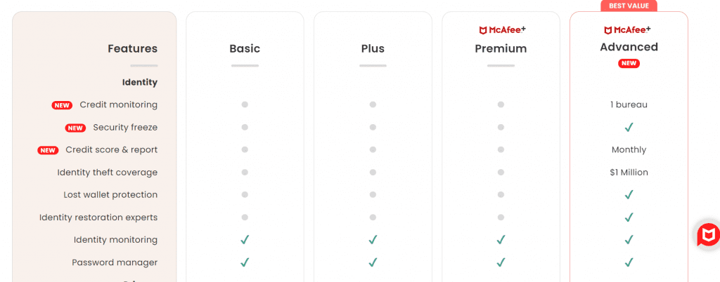
Task: Click the McAfee+ logo above Premium
Action: [x=501, y=30]
